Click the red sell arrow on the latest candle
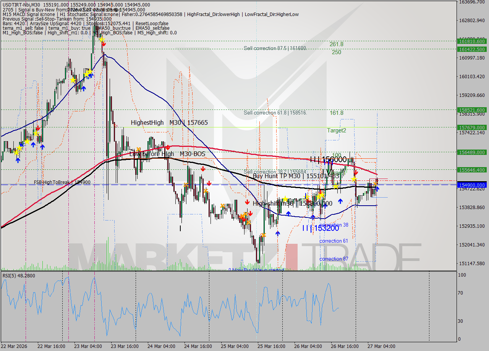This screenshot has height=351, width=489. pyautogui.click(x=356, y=172)
